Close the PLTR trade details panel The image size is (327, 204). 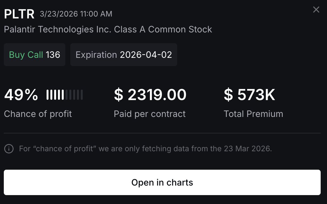pyautogui.click(x=316, y=10)
